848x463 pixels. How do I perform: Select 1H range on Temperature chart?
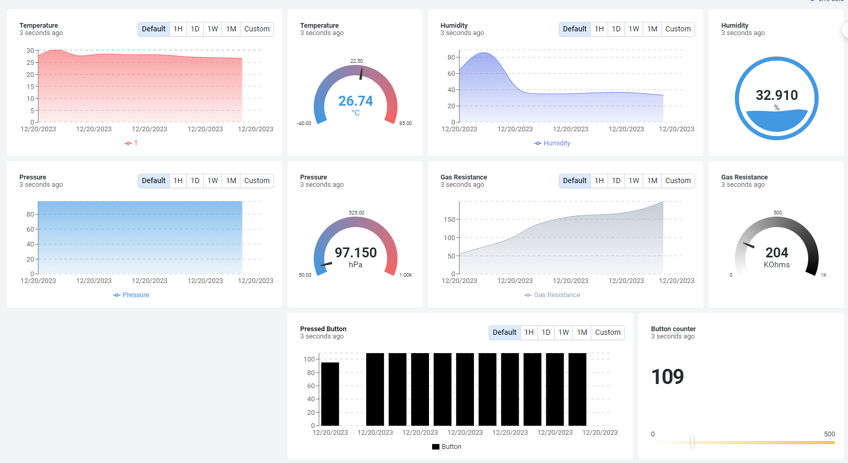click(x=178, y=29)
